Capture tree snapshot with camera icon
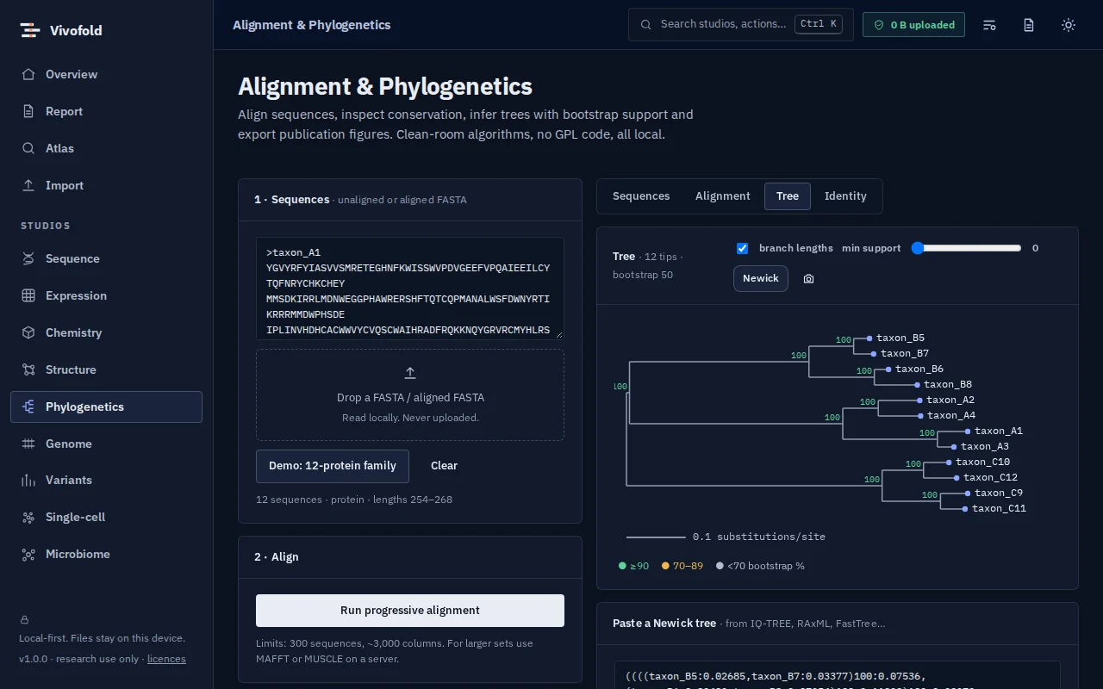The width and height of the screenshot is (1103, 689). point(808,278)
